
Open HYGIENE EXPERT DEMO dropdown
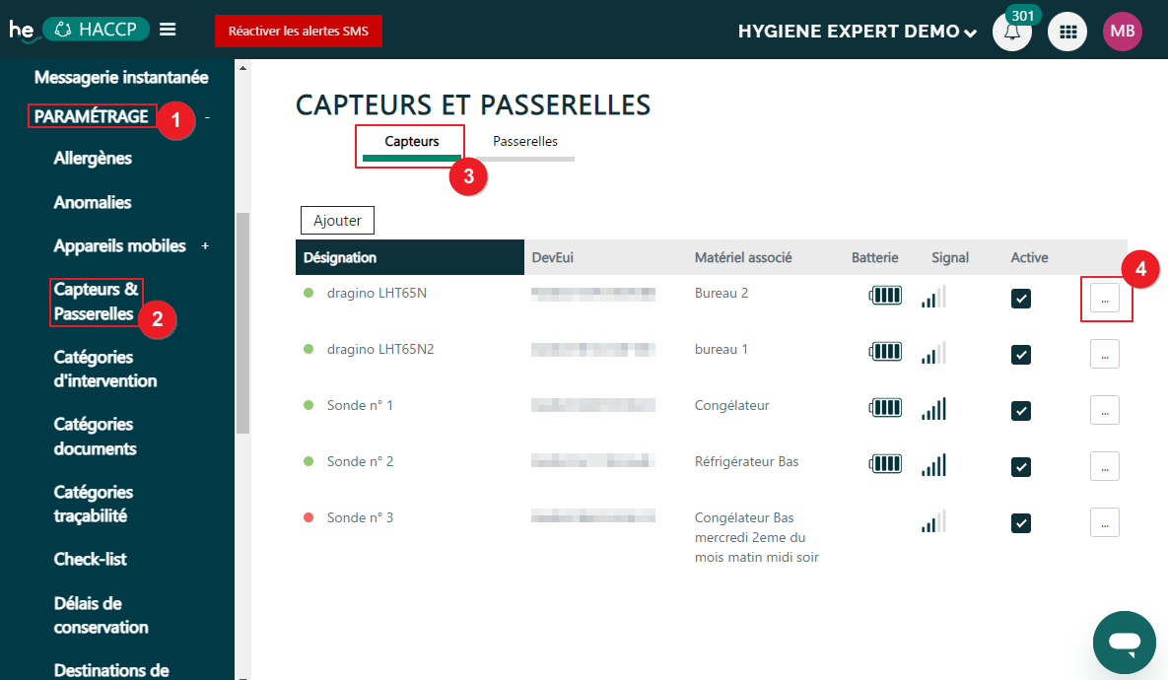pyautogui.click(x=858, y=32)
